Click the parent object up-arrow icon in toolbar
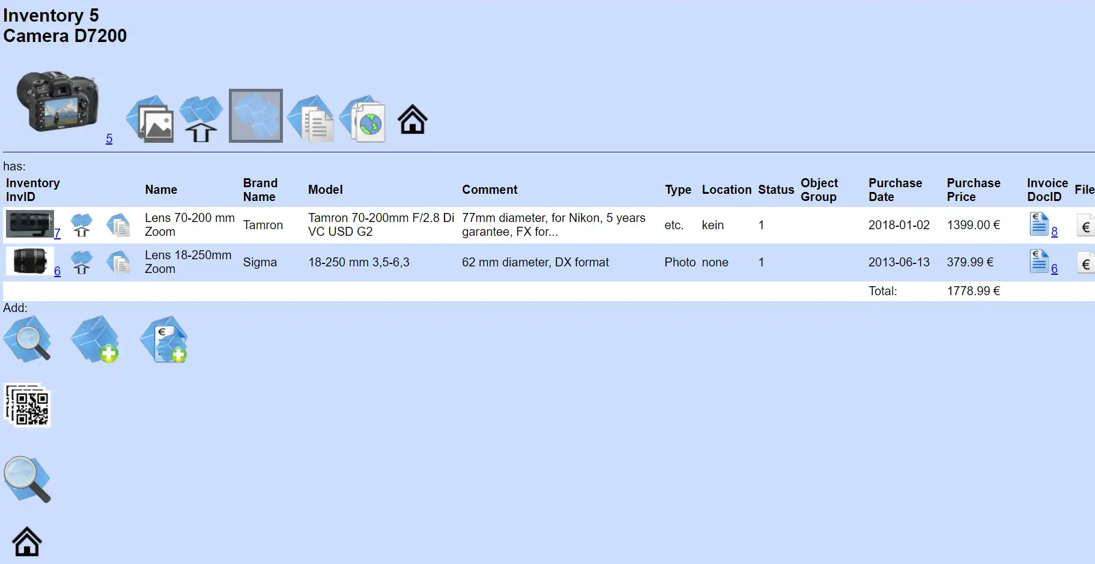Viewport: 1095px width, 564px height. (x=201, y=119)
